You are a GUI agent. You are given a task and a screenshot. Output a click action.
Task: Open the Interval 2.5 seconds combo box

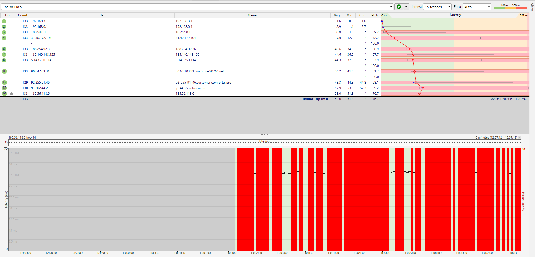pyautogui.click(x=437, y=7)
